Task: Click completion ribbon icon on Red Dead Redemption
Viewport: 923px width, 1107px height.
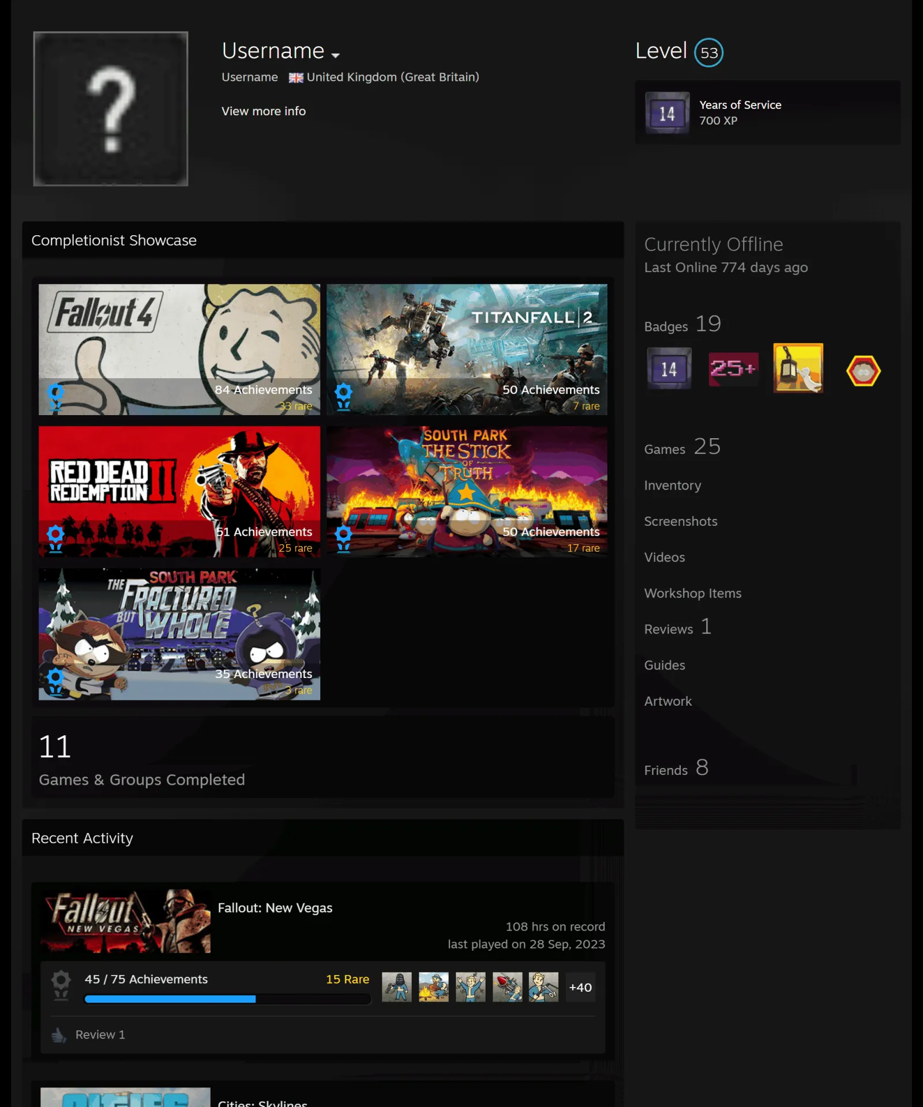Action: coord(55,539)
